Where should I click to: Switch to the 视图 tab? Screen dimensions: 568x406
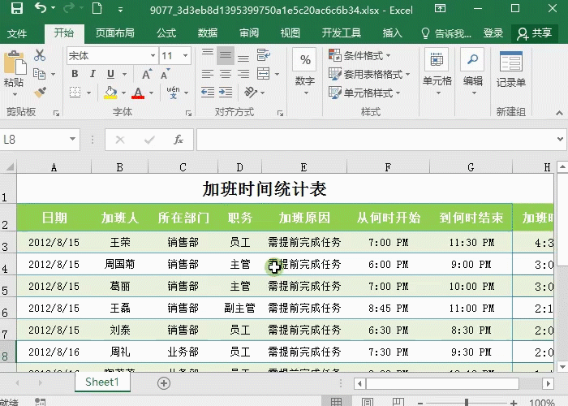(x=290, y=33)
